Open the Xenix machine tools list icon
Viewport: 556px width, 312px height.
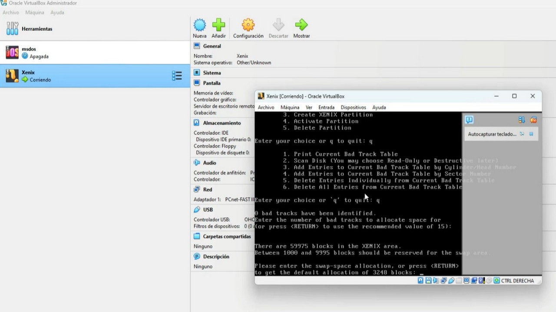[177, 76]
